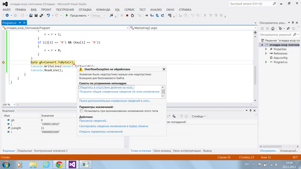301x169 pixels.
Task: Click 'Получить общие справочные сведения' link
Action: [119, 92]
